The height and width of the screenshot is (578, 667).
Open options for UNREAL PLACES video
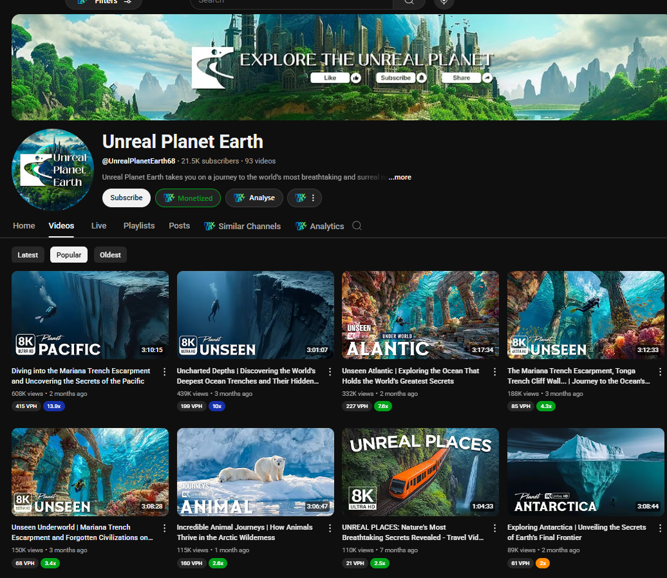tap(494, 528)
